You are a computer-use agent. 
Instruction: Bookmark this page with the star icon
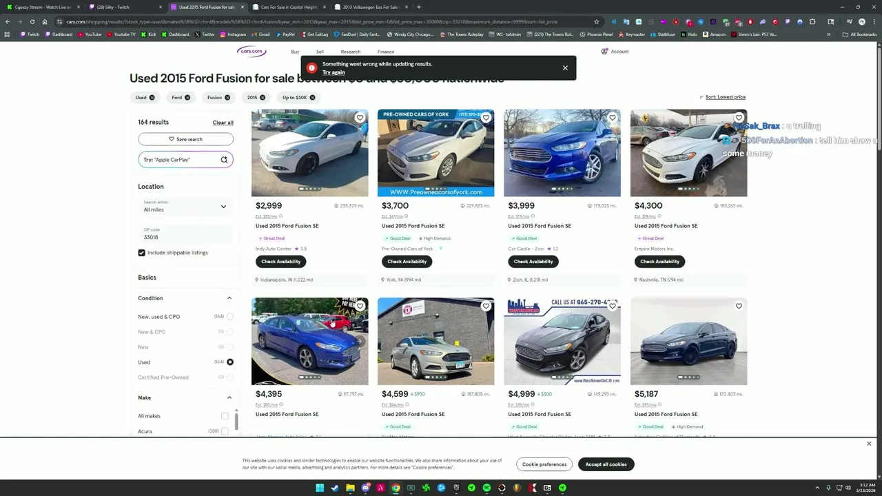[x=596, y=21]
